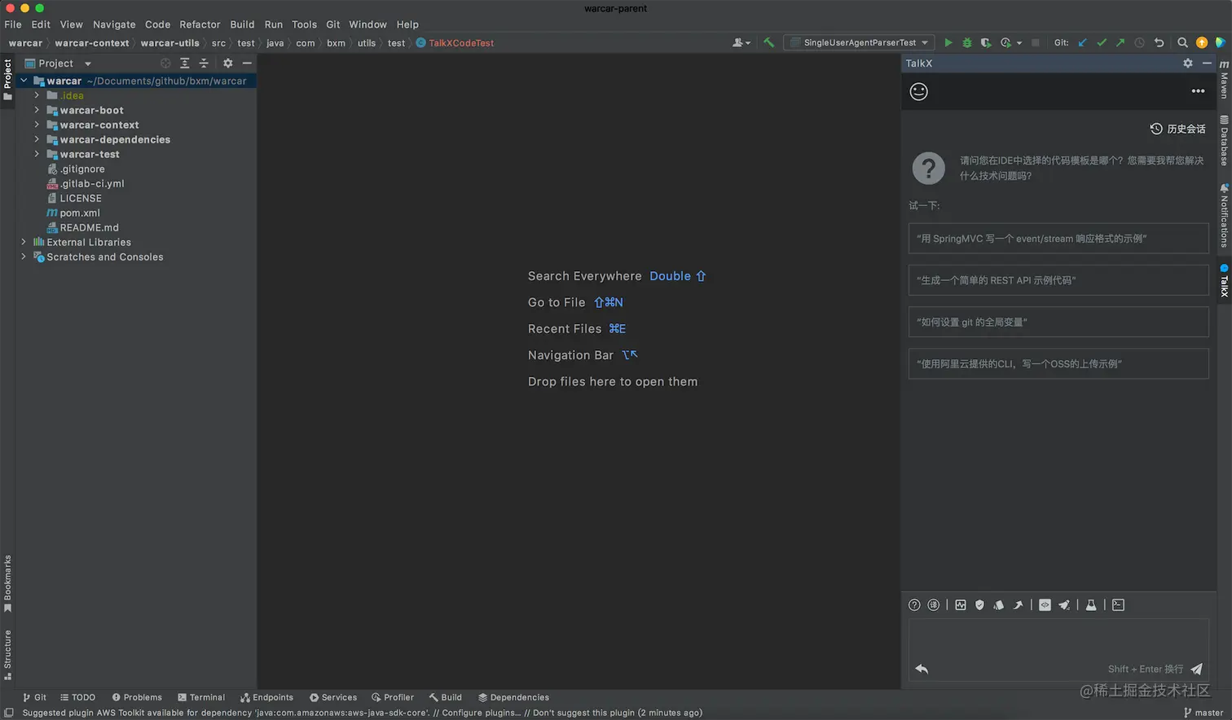The width and height of the screenshot is (1232, 720).
Task: Expand the warcar-boot module
Action: (37, 110)
